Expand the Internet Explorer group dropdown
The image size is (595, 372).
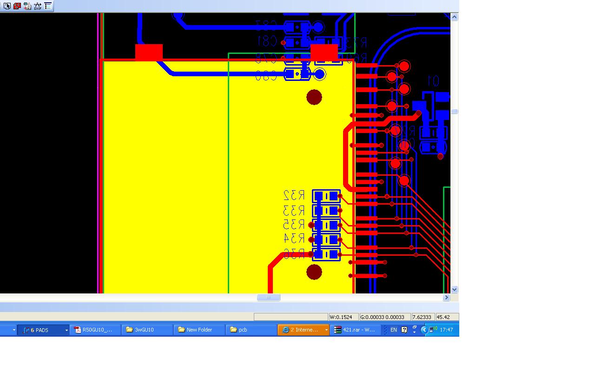pyautogui.click(x=326, y=330)
